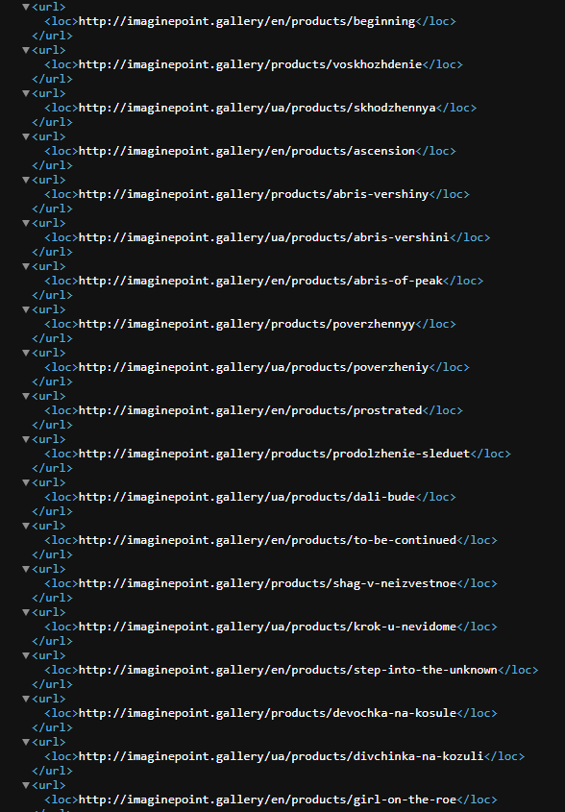Screen dimensions: 565x812
Task: Click the ua/products/krok-u-nevidome URL text
Action: click(267, 627)
